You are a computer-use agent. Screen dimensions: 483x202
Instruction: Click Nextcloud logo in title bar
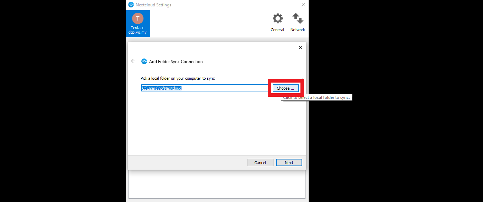pos(131,5)
